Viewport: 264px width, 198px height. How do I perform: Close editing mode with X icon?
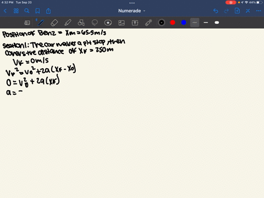point(248,11)
